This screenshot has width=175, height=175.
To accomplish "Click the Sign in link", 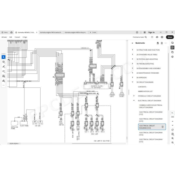I will point(151,32).
